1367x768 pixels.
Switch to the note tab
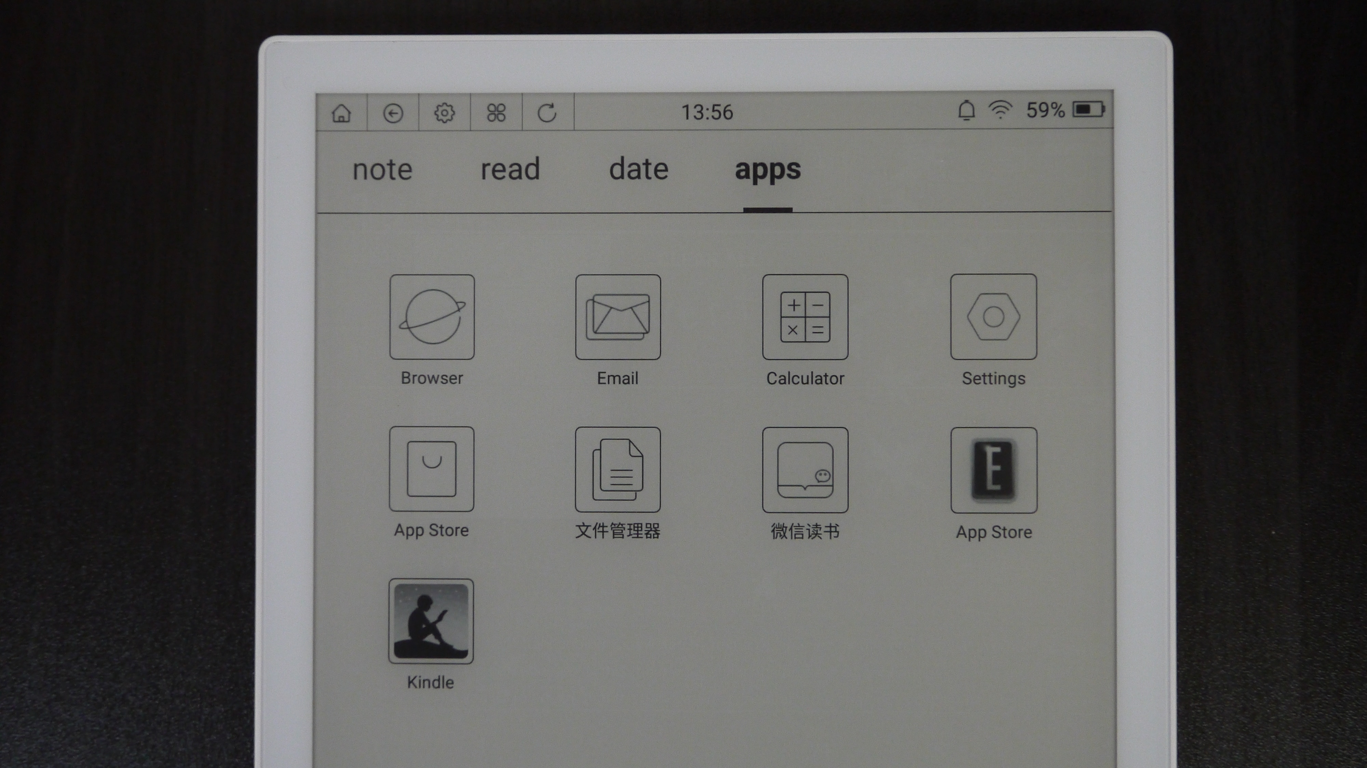[380, 168]
